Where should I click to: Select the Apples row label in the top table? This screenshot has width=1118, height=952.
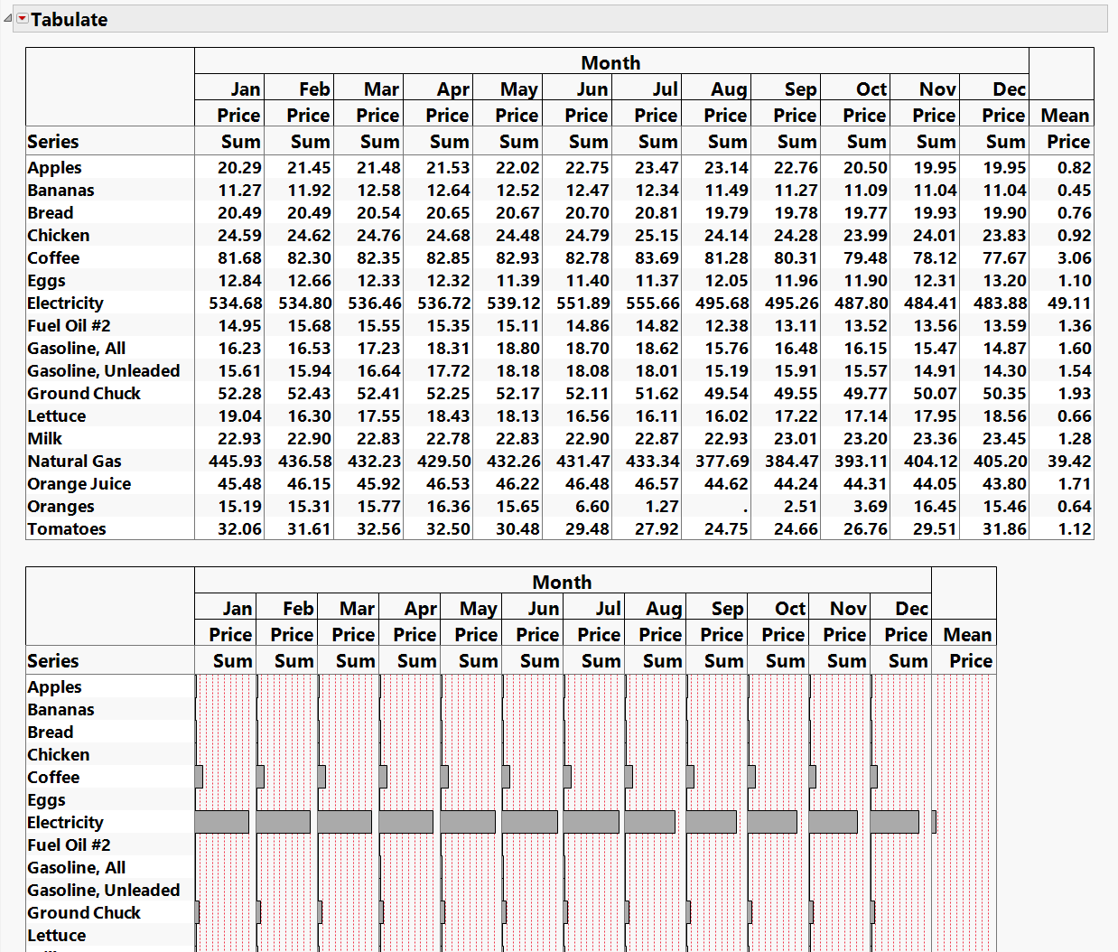click(54, 167)
